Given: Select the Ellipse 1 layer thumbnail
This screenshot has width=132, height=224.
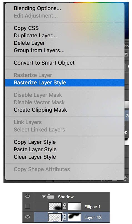Looking at the screenshot, I should click(55, 206).
